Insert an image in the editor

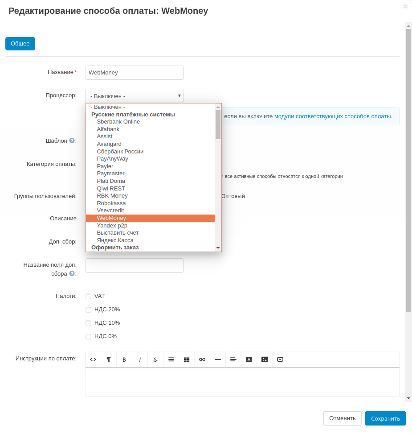click(265, 360)
